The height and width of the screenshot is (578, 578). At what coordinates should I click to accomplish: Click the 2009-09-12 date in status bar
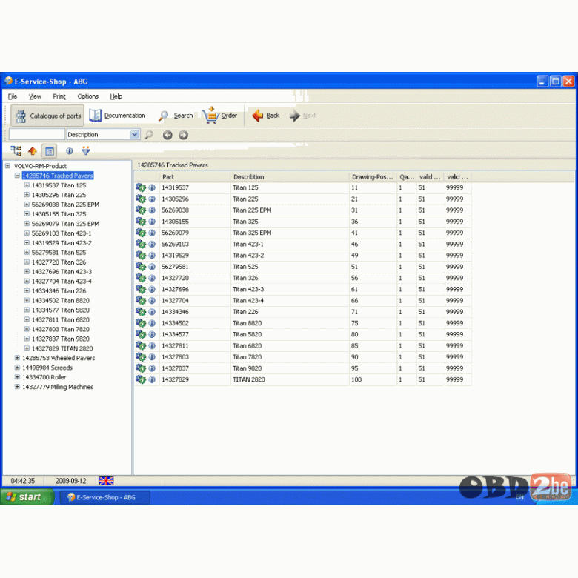(x=71, y=481)
